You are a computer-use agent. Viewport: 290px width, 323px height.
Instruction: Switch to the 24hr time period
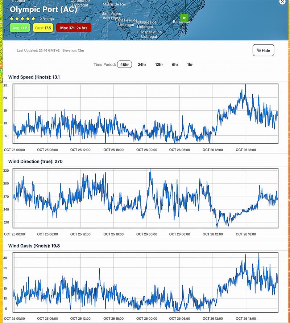(x=142, y=65)
